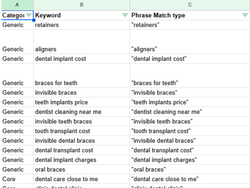Select the cell containing retainers keyword

pos(82,25)
